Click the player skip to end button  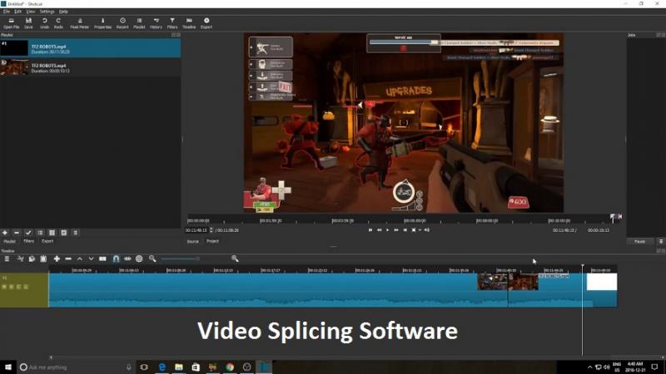[x=405, y=230]
